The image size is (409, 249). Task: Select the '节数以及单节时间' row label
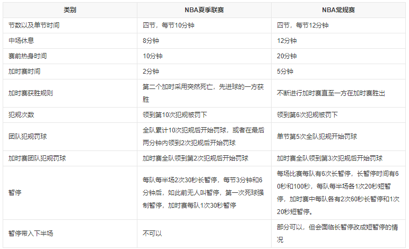[34, 25]
